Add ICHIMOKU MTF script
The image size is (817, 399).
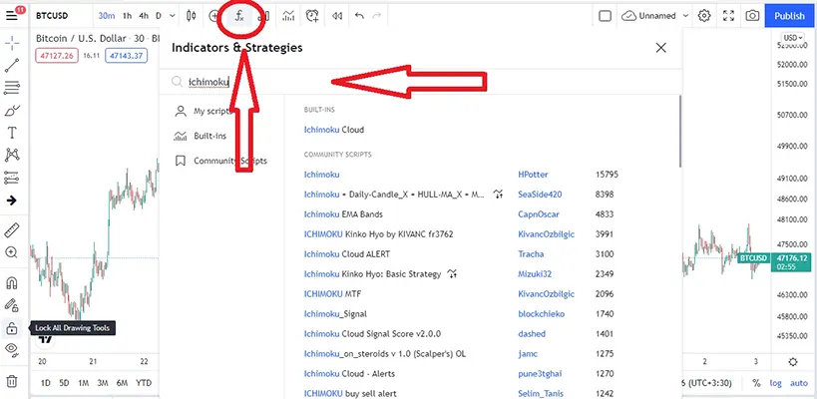(332, 294)
